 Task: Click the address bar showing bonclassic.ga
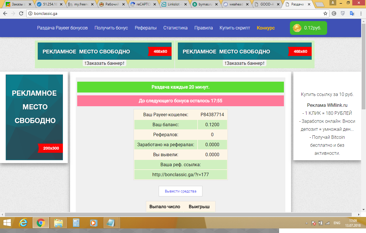point(172,13)
